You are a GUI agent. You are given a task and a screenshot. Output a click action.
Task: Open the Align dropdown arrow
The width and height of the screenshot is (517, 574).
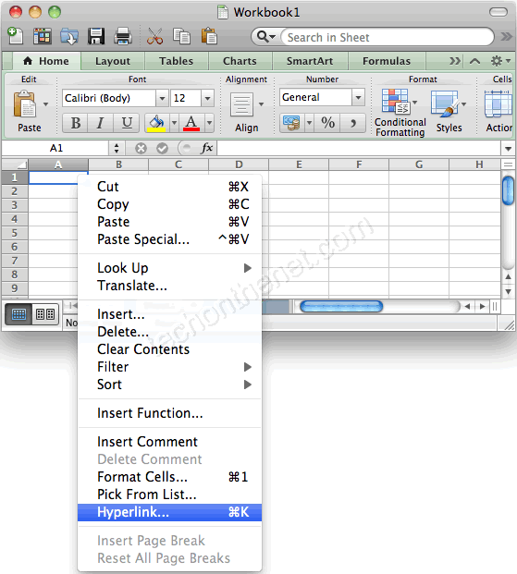[261, 104]
